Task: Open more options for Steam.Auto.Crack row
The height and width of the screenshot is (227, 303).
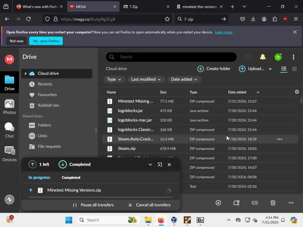Action: pos(280,139)
